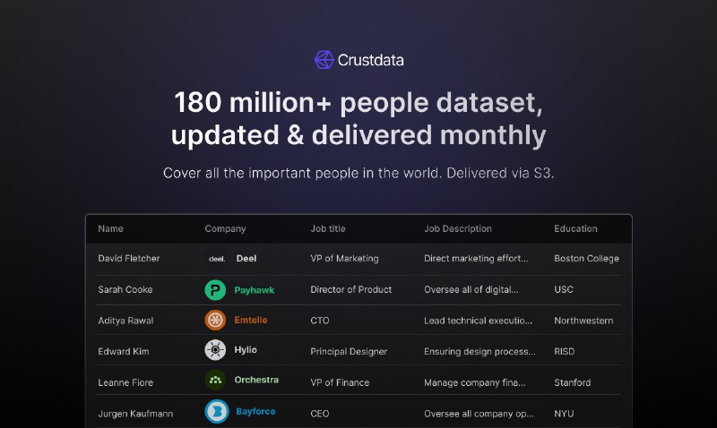This screenshot has width=717, height=428.
Task: Click the Orchestra logo icon
Action: (x=215, y=380)
